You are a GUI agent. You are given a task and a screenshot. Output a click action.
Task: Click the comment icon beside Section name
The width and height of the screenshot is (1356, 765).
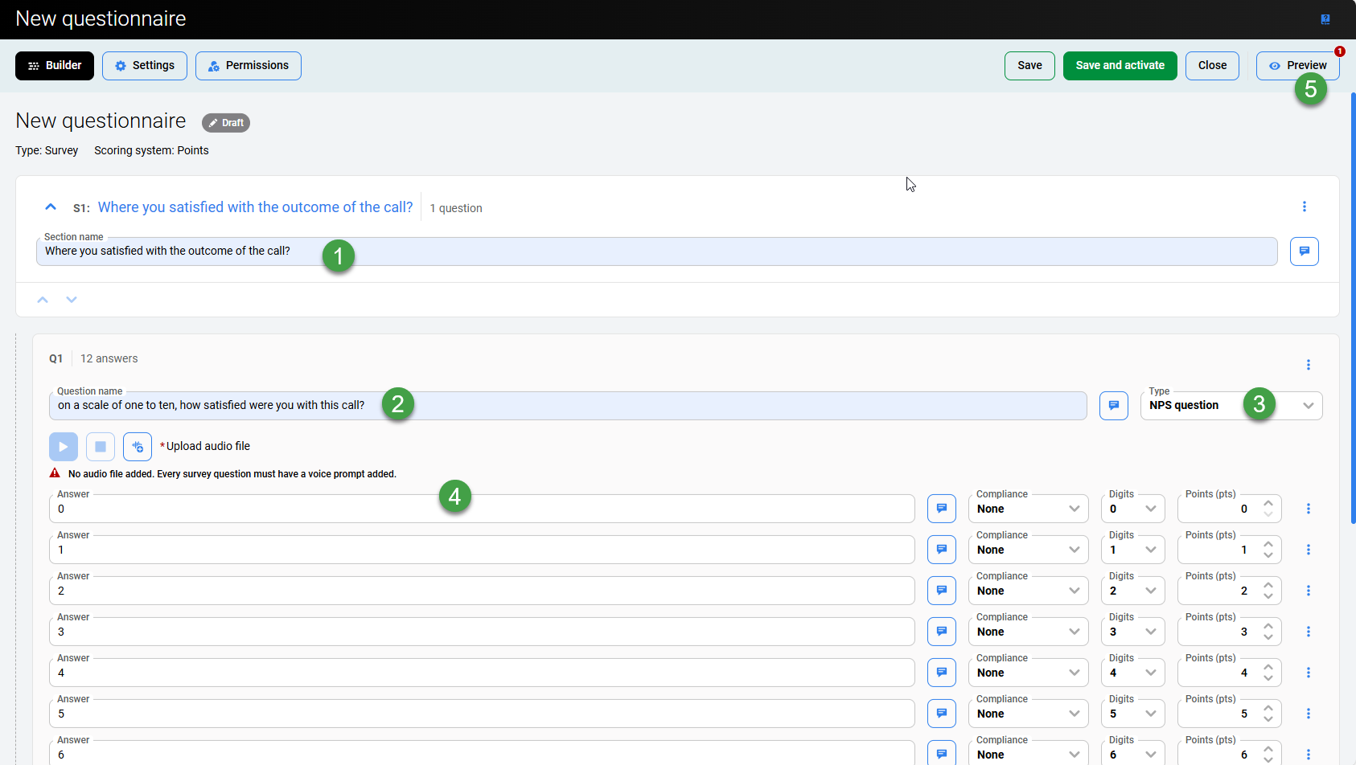(1304, 252)
